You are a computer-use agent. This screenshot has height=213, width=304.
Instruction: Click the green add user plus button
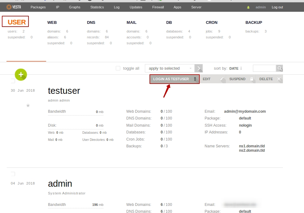[x=21, y=75]
